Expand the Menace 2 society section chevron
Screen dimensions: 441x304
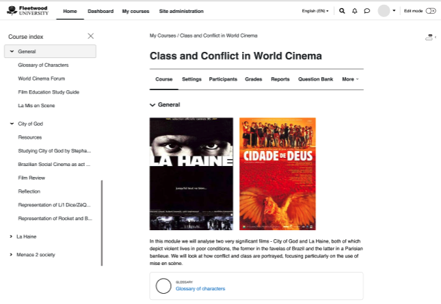pos(11,255)
